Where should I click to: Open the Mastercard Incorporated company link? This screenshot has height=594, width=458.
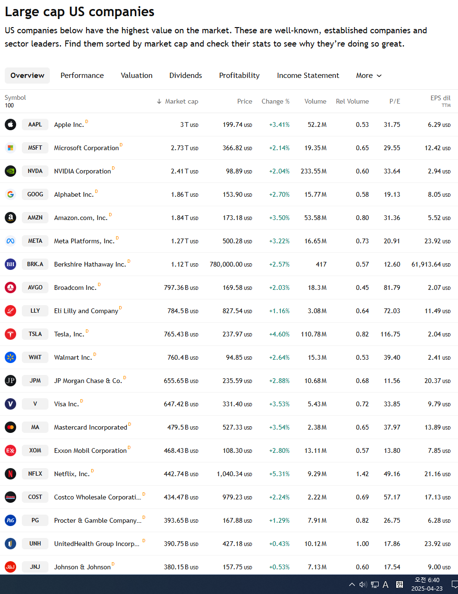tap(90, 427)
